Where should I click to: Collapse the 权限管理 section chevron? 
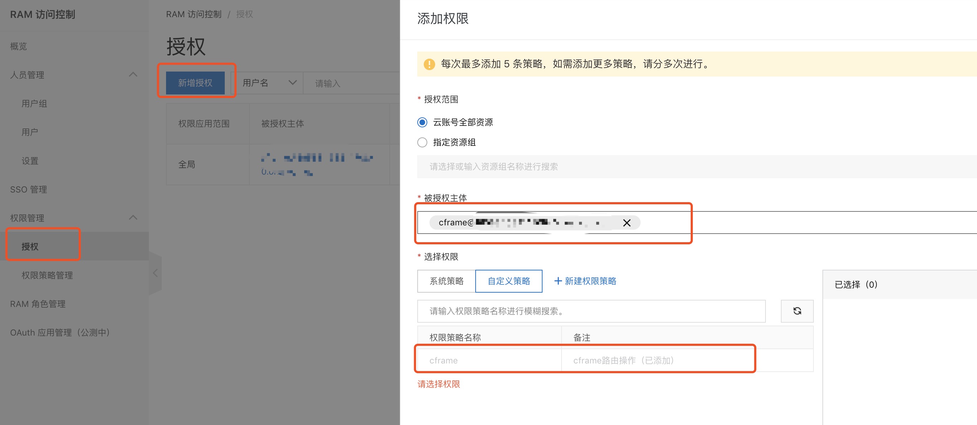coord(133,218)
